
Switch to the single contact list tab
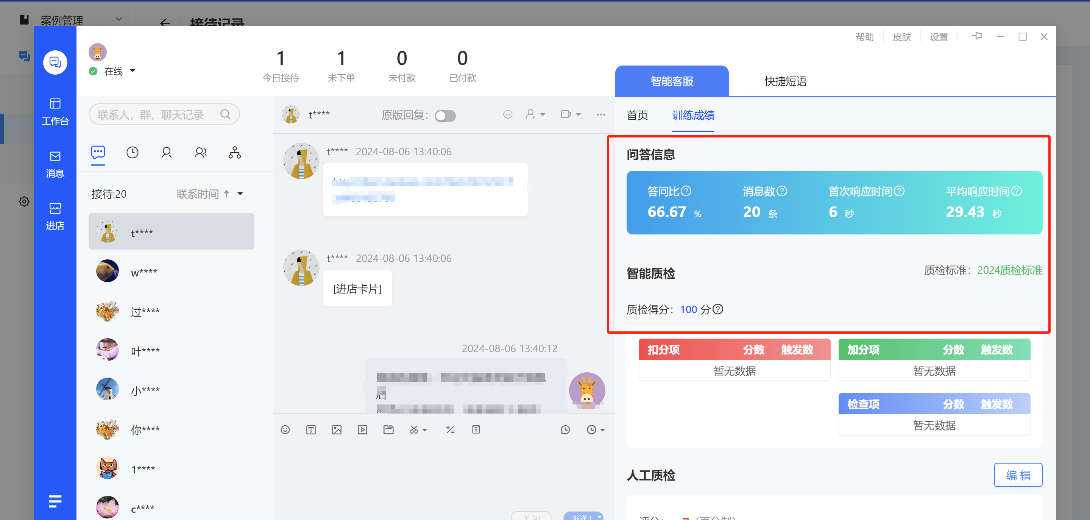coord(166,153)
